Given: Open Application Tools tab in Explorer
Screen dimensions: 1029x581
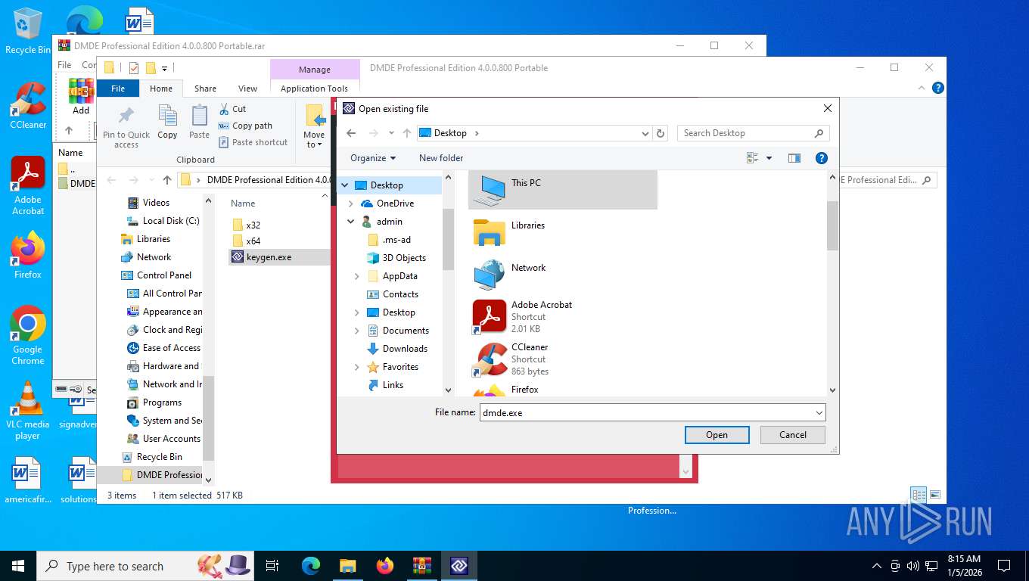Looking at the screenshot, I should tap(314, 89).
